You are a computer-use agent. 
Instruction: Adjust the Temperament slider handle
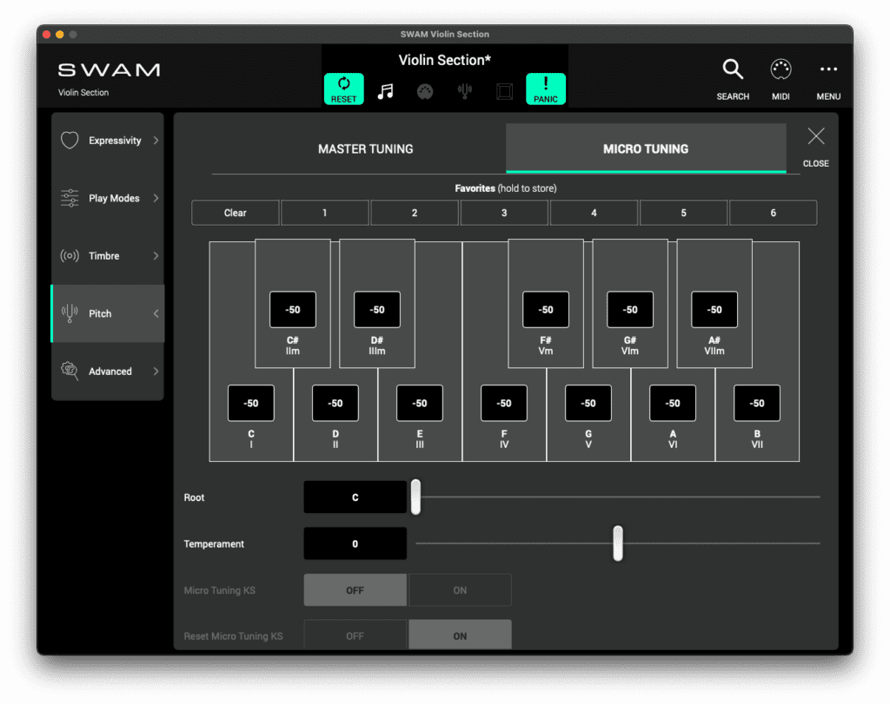(618, 543)
